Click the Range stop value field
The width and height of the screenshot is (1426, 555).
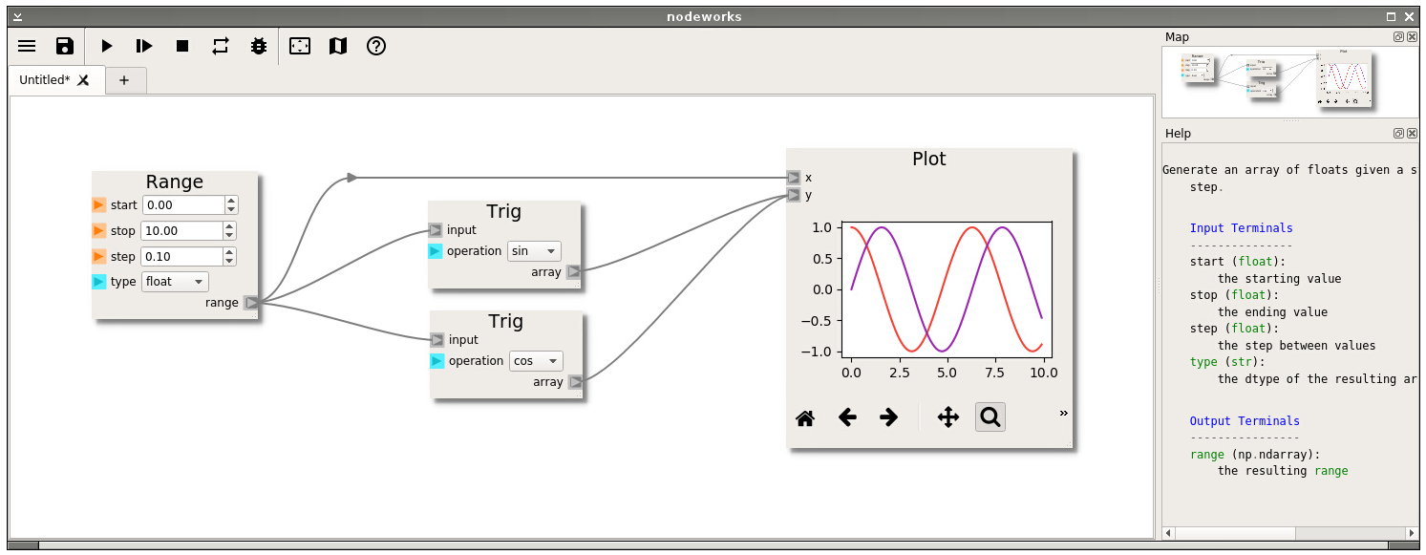coord(181,231)
